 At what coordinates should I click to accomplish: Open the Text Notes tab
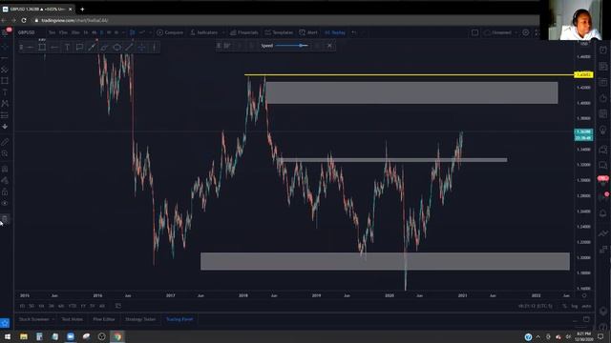click(x=73, y=319)
